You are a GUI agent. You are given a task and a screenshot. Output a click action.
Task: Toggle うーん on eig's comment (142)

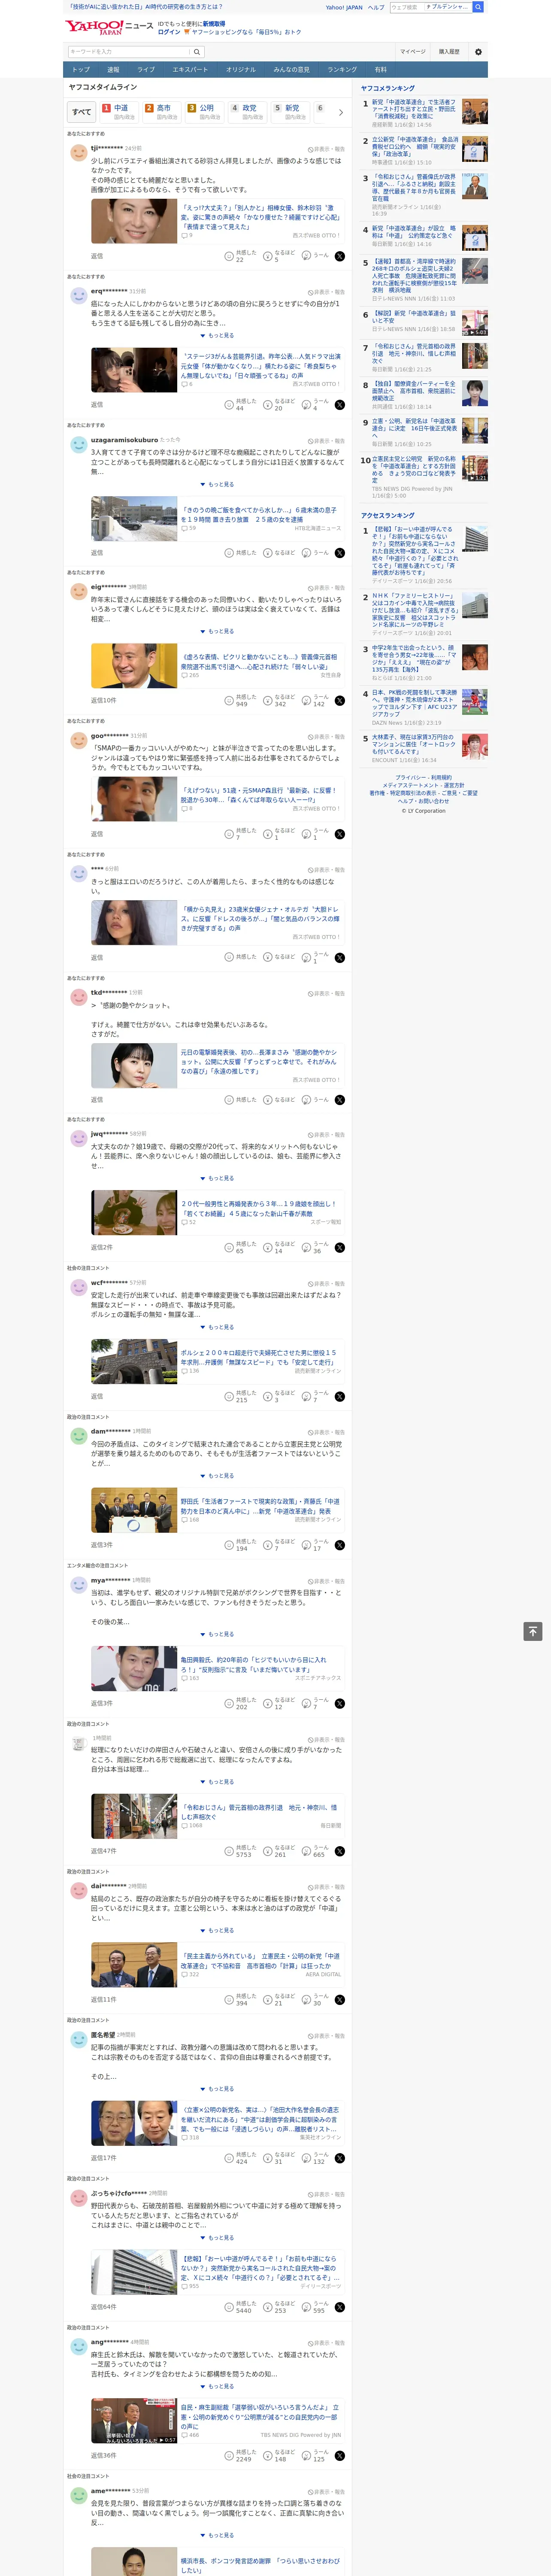click(x=316, y=701)
